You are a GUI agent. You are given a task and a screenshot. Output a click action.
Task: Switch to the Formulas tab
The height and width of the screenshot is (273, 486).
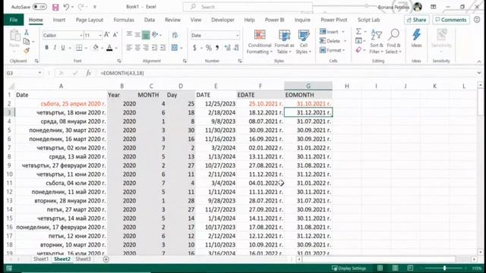pos(124,20)
